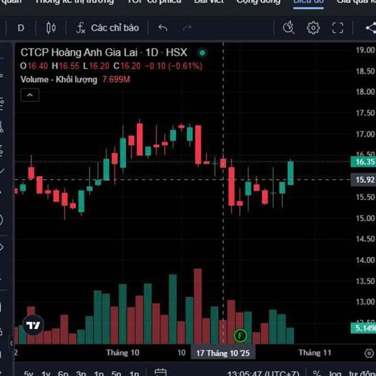The width and height of the screenshot is (376, 376).
Task: Switch to Biểu đồ tab
Action: [308, 3]
